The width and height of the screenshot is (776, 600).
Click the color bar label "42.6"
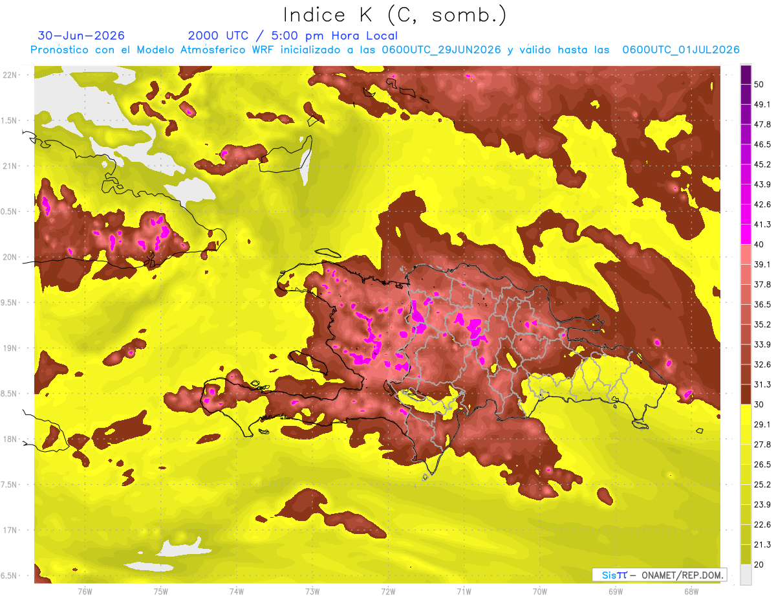click(x=762, y=205)
